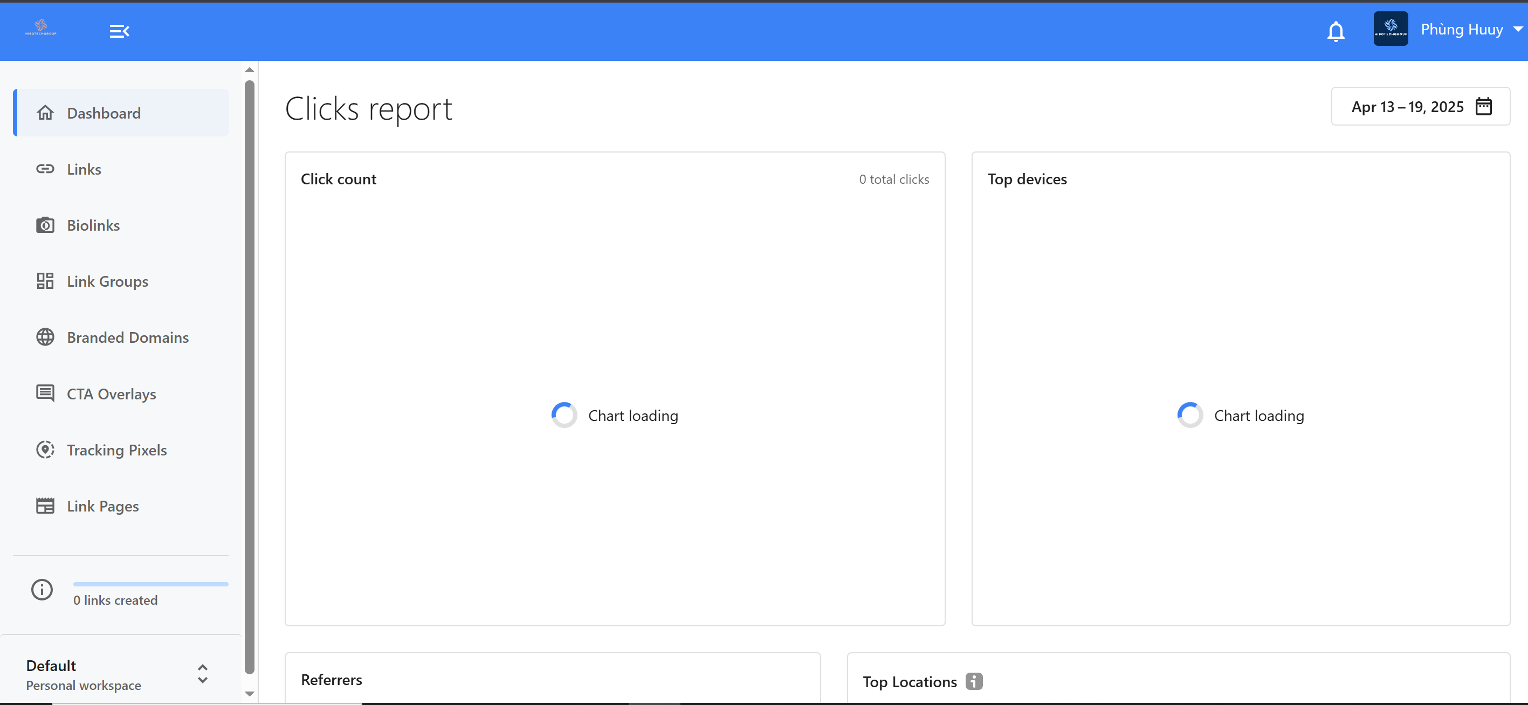Click the workspace up-down chevron
This screenshot has height=705, width=1528.
click(x=202, y=674)
